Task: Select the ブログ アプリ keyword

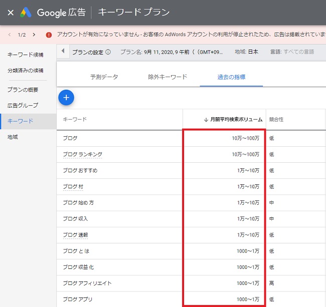Action: [78, 299]
